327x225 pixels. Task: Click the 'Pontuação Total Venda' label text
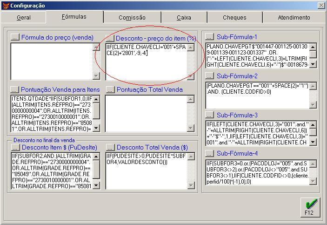click(150, 89)
